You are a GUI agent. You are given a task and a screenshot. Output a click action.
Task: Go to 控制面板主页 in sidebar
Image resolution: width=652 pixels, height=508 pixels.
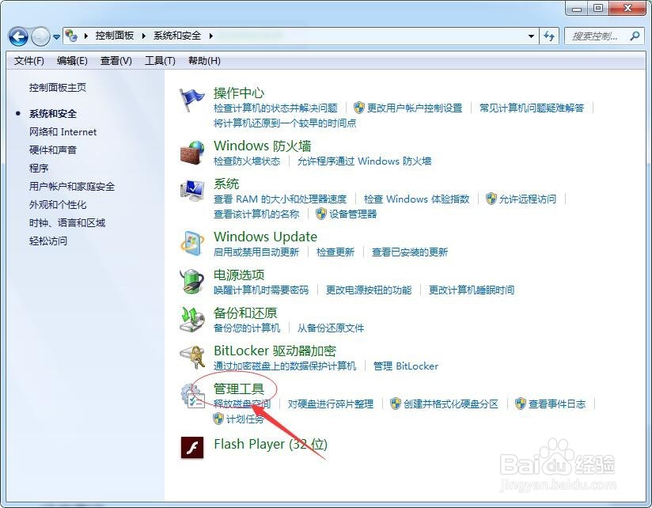click(x=58, y=87)
